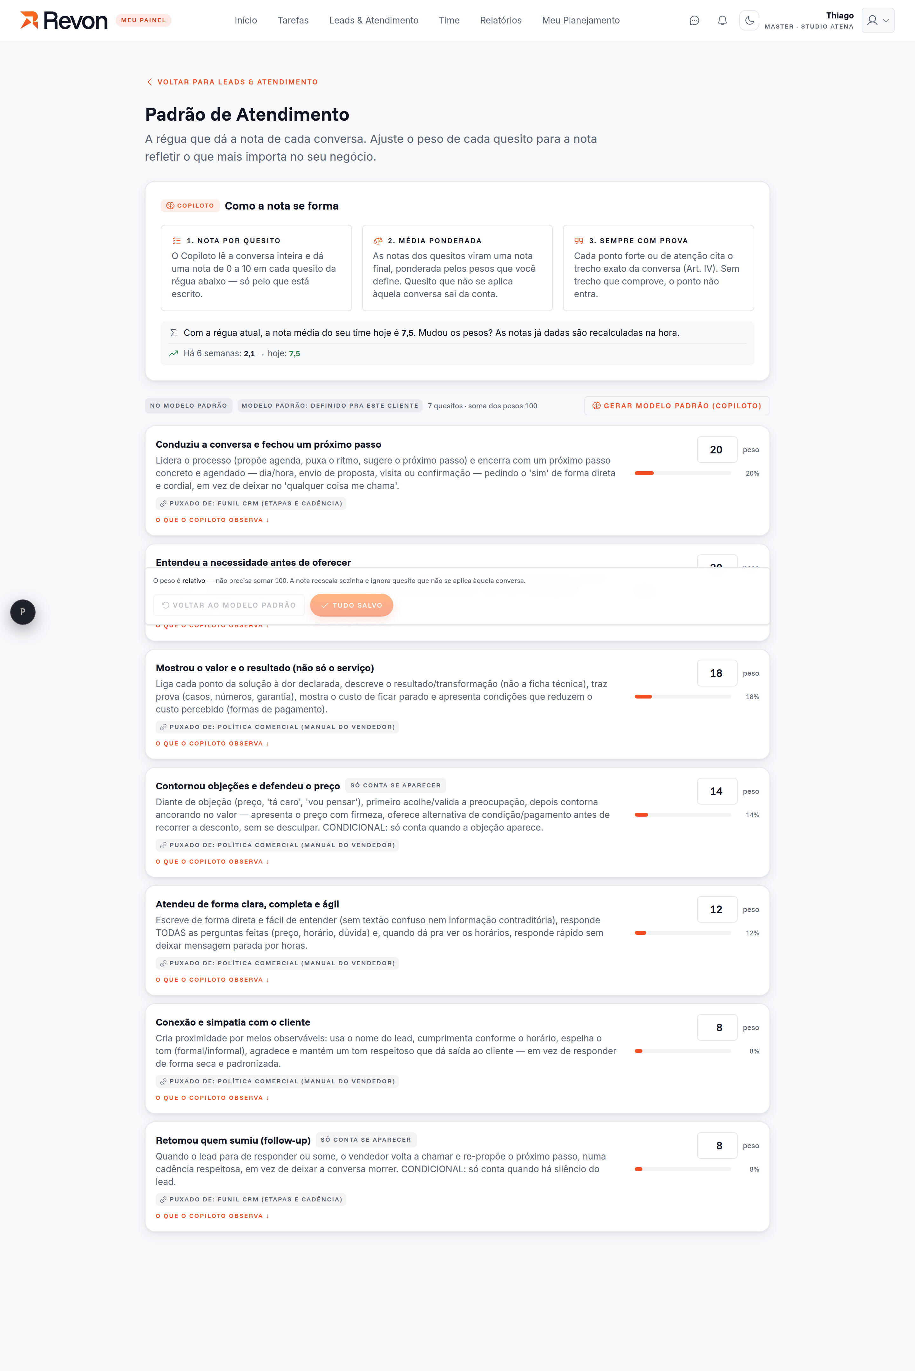Image resolution: width=915 pixels, height=1371 pixels.
Task: Expand 'O que o Copiloto observa' under Conduziu a conversa
Action: coord(213,520)
